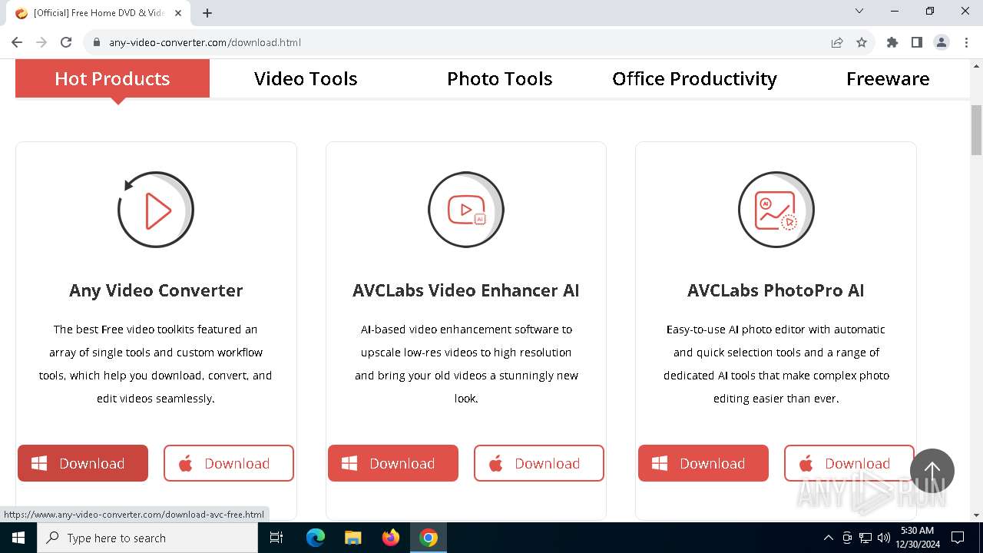Show hidden system tray icons
The image size is (983, 553).
(828, 538)
